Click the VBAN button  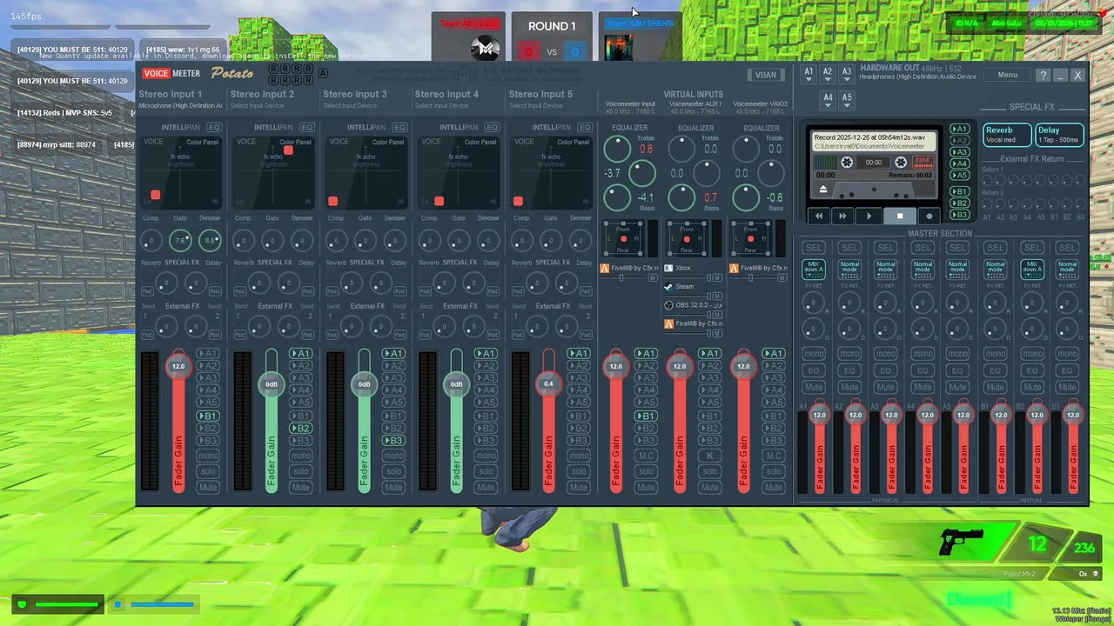[x=766, y=75]
